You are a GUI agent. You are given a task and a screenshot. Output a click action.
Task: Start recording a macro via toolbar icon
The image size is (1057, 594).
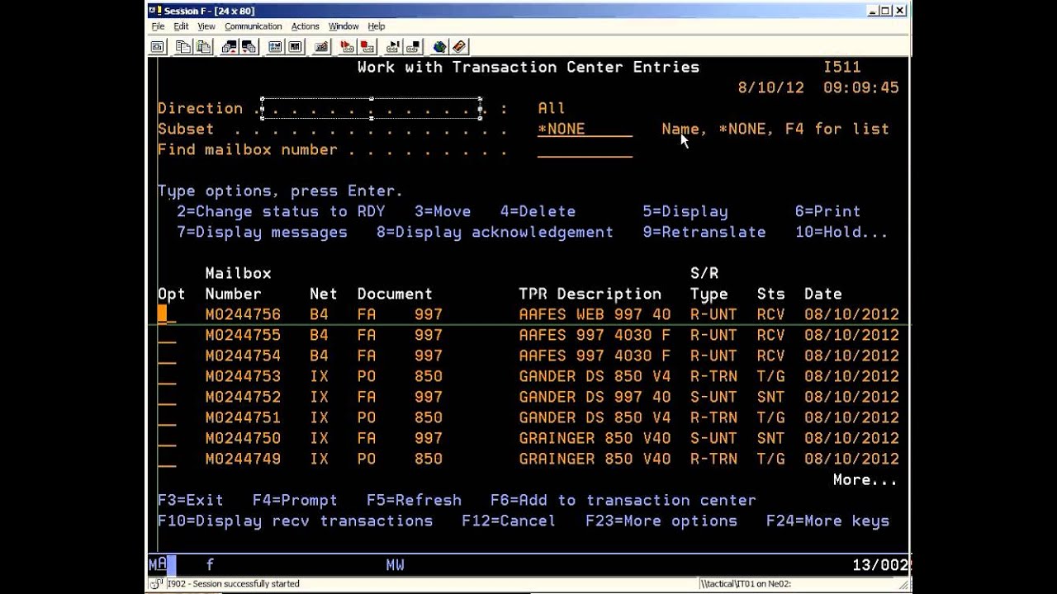point(347,47)
